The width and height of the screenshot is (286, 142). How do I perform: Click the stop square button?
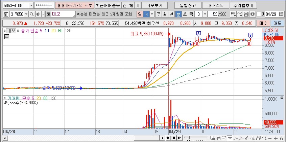(x=174, y=138)
